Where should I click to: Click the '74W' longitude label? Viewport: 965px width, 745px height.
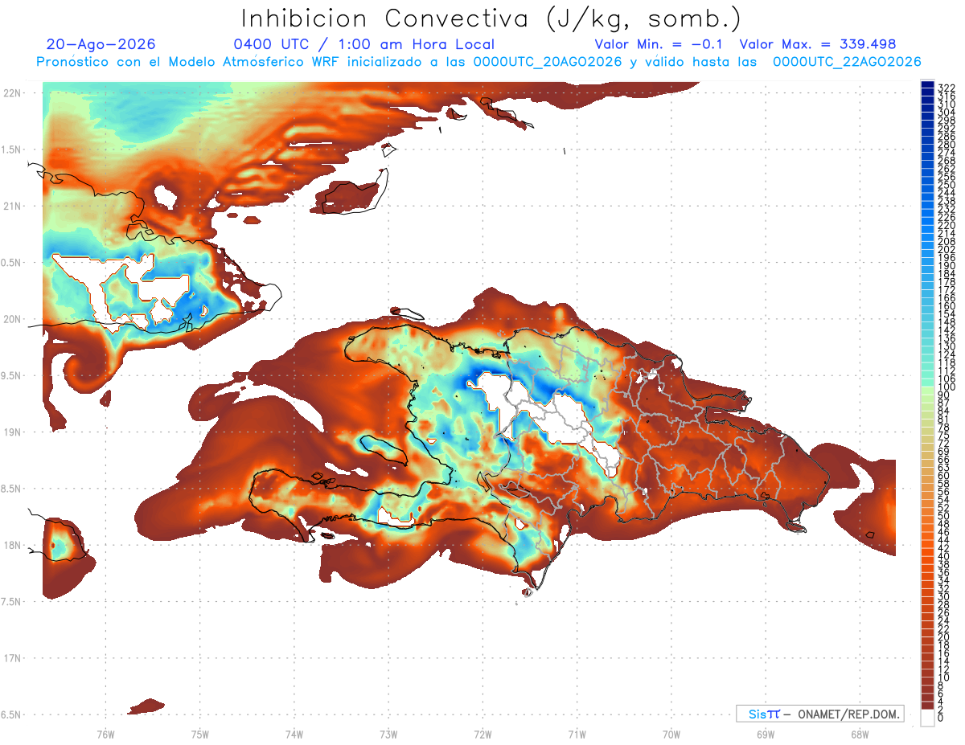click(x=294, y=734)
